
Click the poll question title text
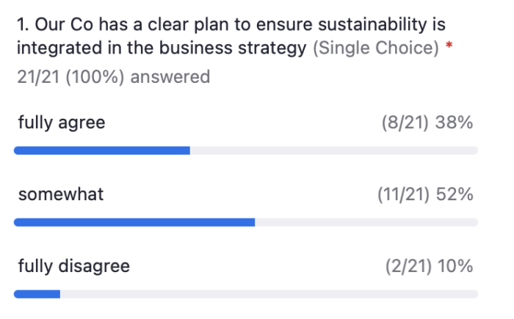[x=231, y=36]
